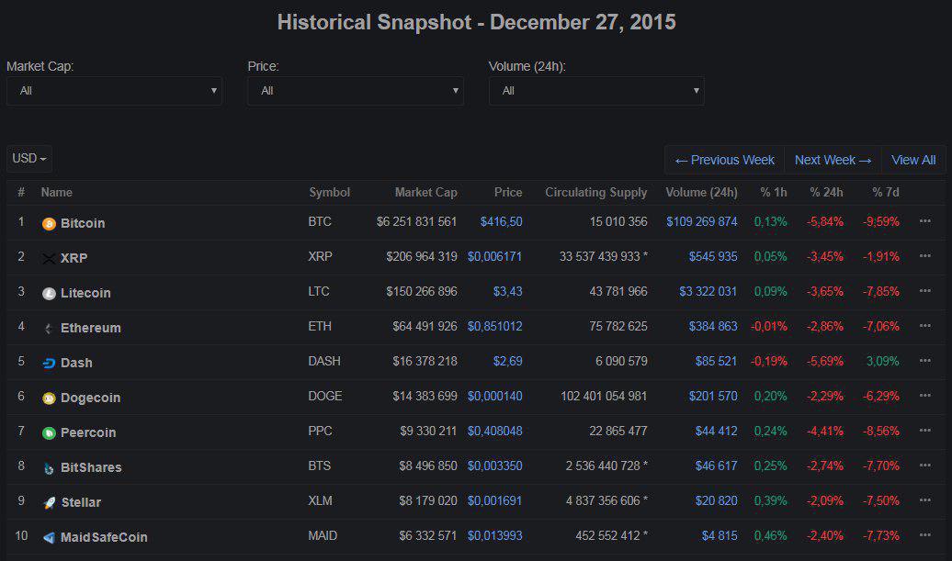The image size is (952, 561).
Task: Open the more-options dots for MaidSafeCoin row
Action: click(x=924, y=535)
